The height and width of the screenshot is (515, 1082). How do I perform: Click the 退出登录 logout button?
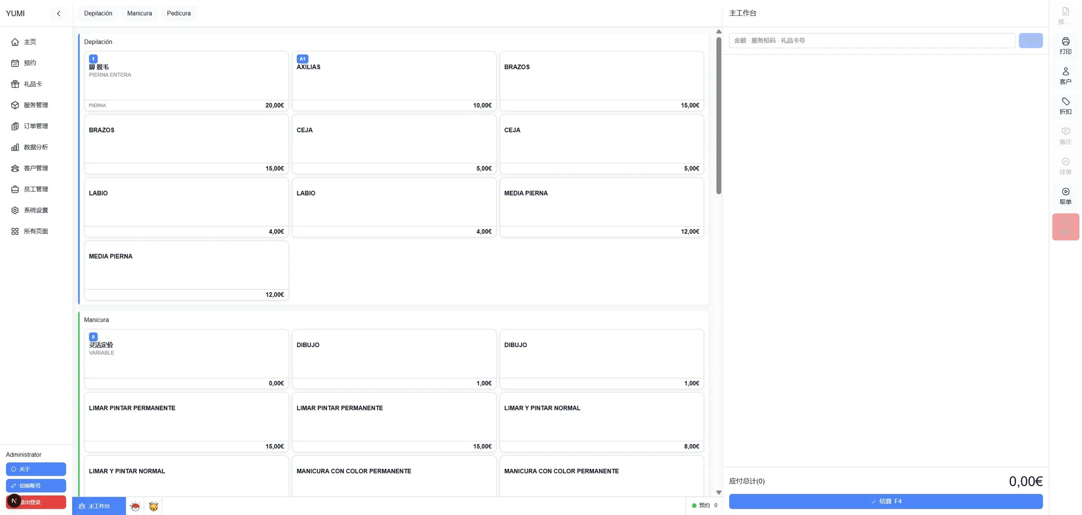[x=36, y=502]
